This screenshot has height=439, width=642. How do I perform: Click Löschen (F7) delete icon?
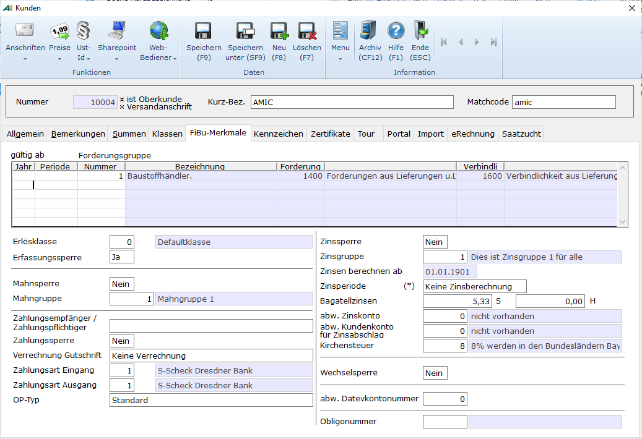tap(307, 31)
